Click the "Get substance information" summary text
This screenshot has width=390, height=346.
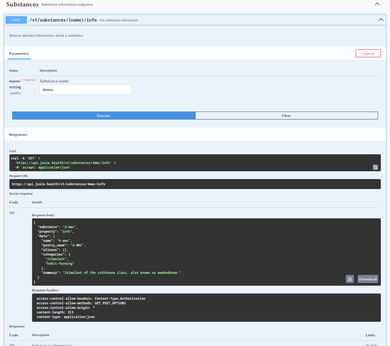pyautogui.click(x=119, y=20)
